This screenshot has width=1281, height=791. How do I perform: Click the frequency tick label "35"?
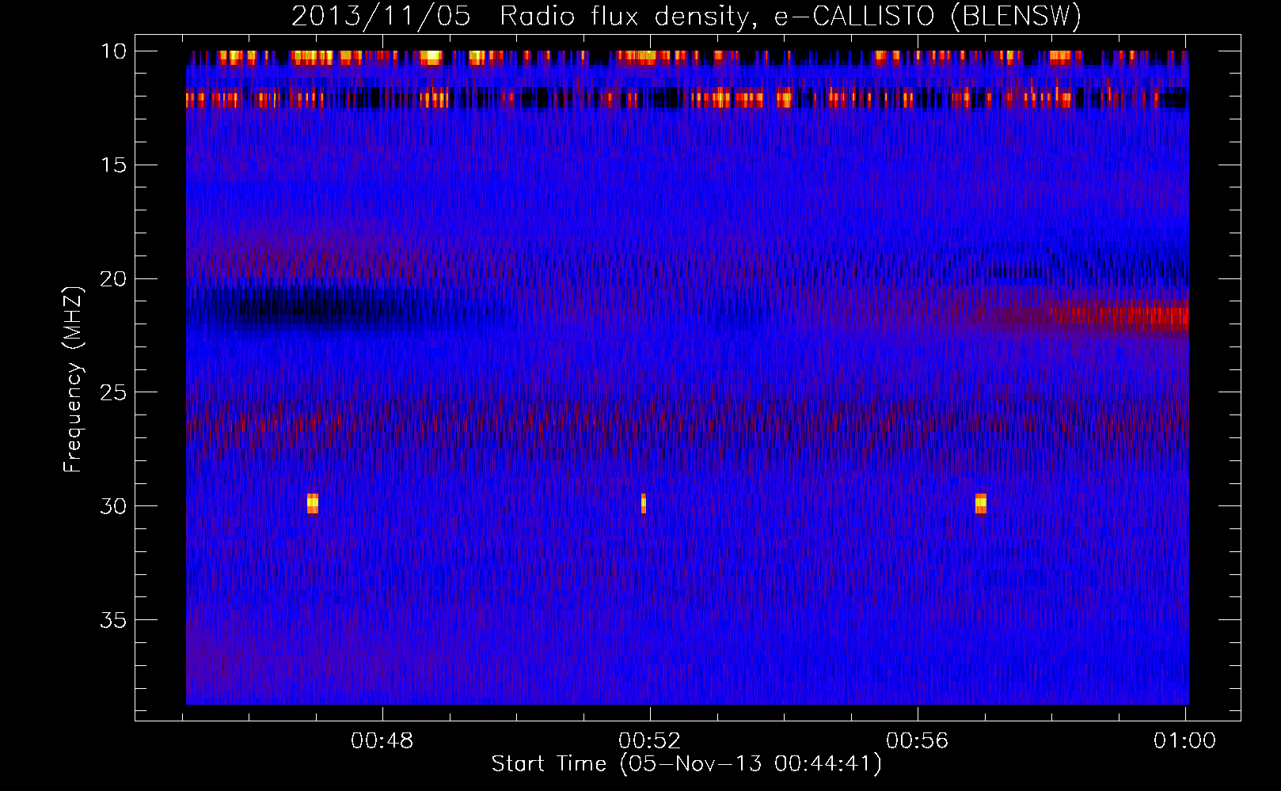pos(114,619)
